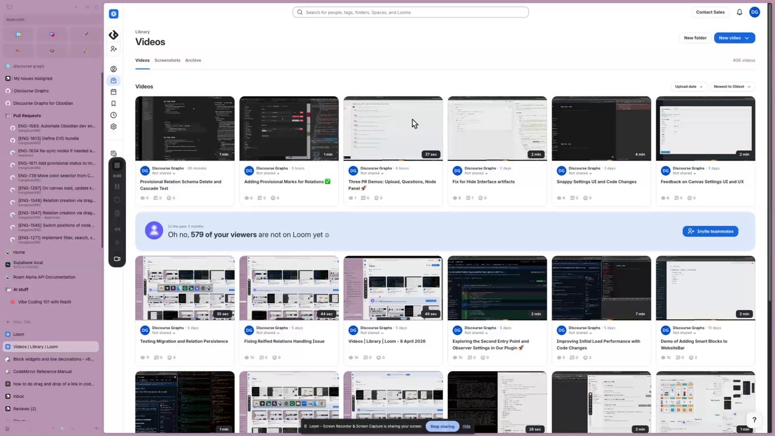Open the 'Fix for Hide Interface artifacts' video title
The height and width of the screenshot is (436, 775).
click(483, 182)
